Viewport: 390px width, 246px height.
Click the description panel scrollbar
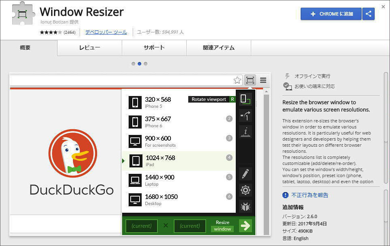(x=386, y=130)
